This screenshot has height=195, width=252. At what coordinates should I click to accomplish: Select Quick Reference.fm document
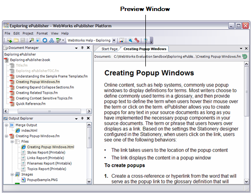tap(31, 104)
